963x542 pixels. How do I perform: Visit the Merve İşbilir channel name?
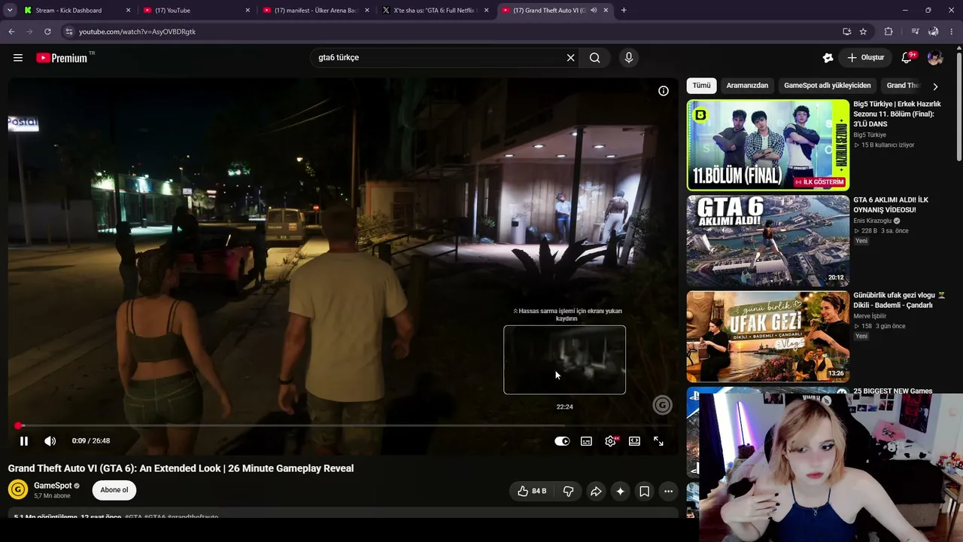point(870,317)
